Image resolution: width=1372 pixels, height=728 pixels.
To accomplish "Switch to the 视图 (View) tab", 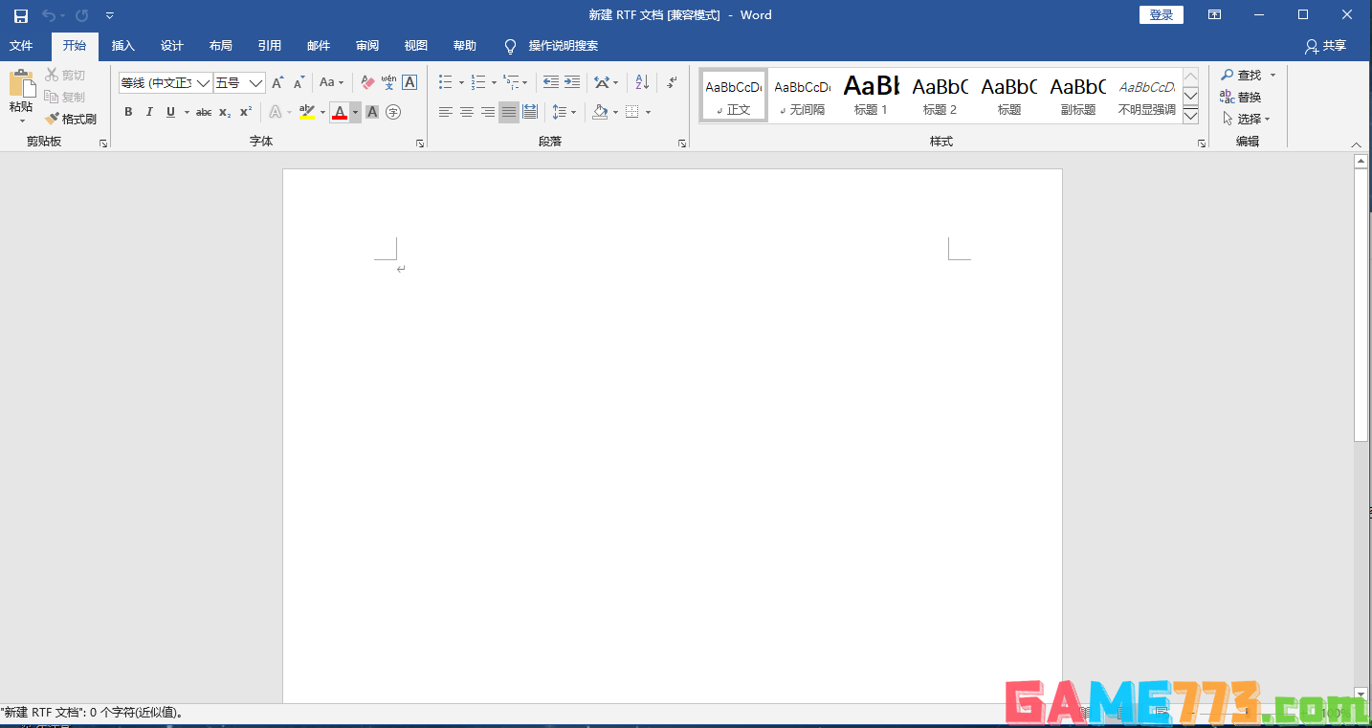I will click(x=416, y=46).
